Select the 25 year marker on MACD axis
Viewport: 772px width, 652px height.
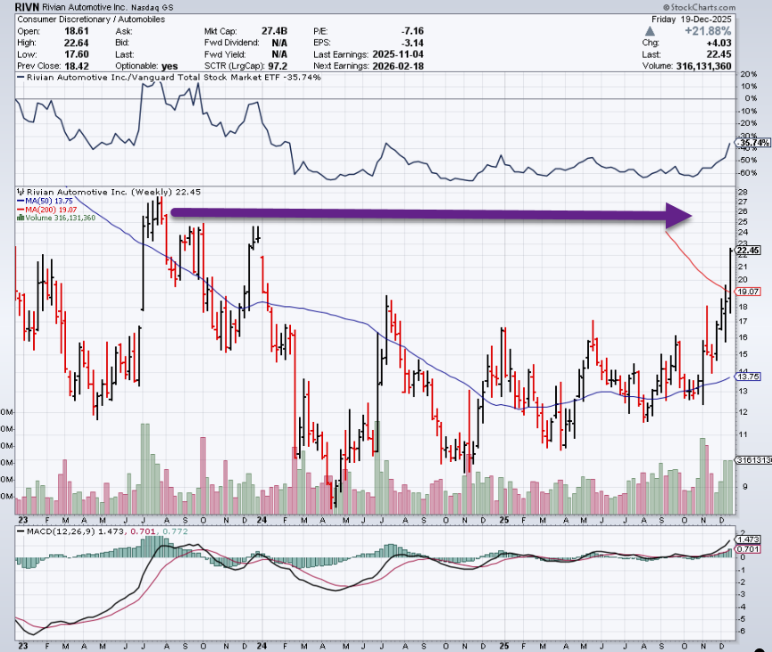(x=503, y=643)
